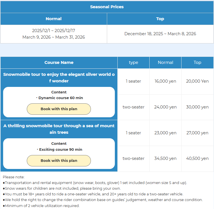
Task: Click the 24,000 yen price cell
Action: 165,107
